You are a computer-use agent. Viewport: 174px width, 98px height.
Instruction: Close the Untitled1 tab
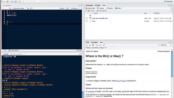pyautogui.click(x=13, y=5)
